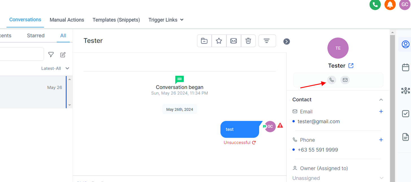Open the Owner Unassigned dropdown
411x182 pixels.
tap(381, 178)
